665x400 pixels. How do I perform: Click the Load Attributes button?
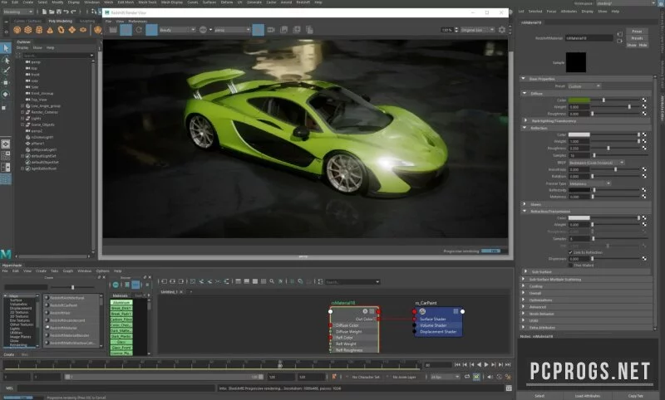587,396
